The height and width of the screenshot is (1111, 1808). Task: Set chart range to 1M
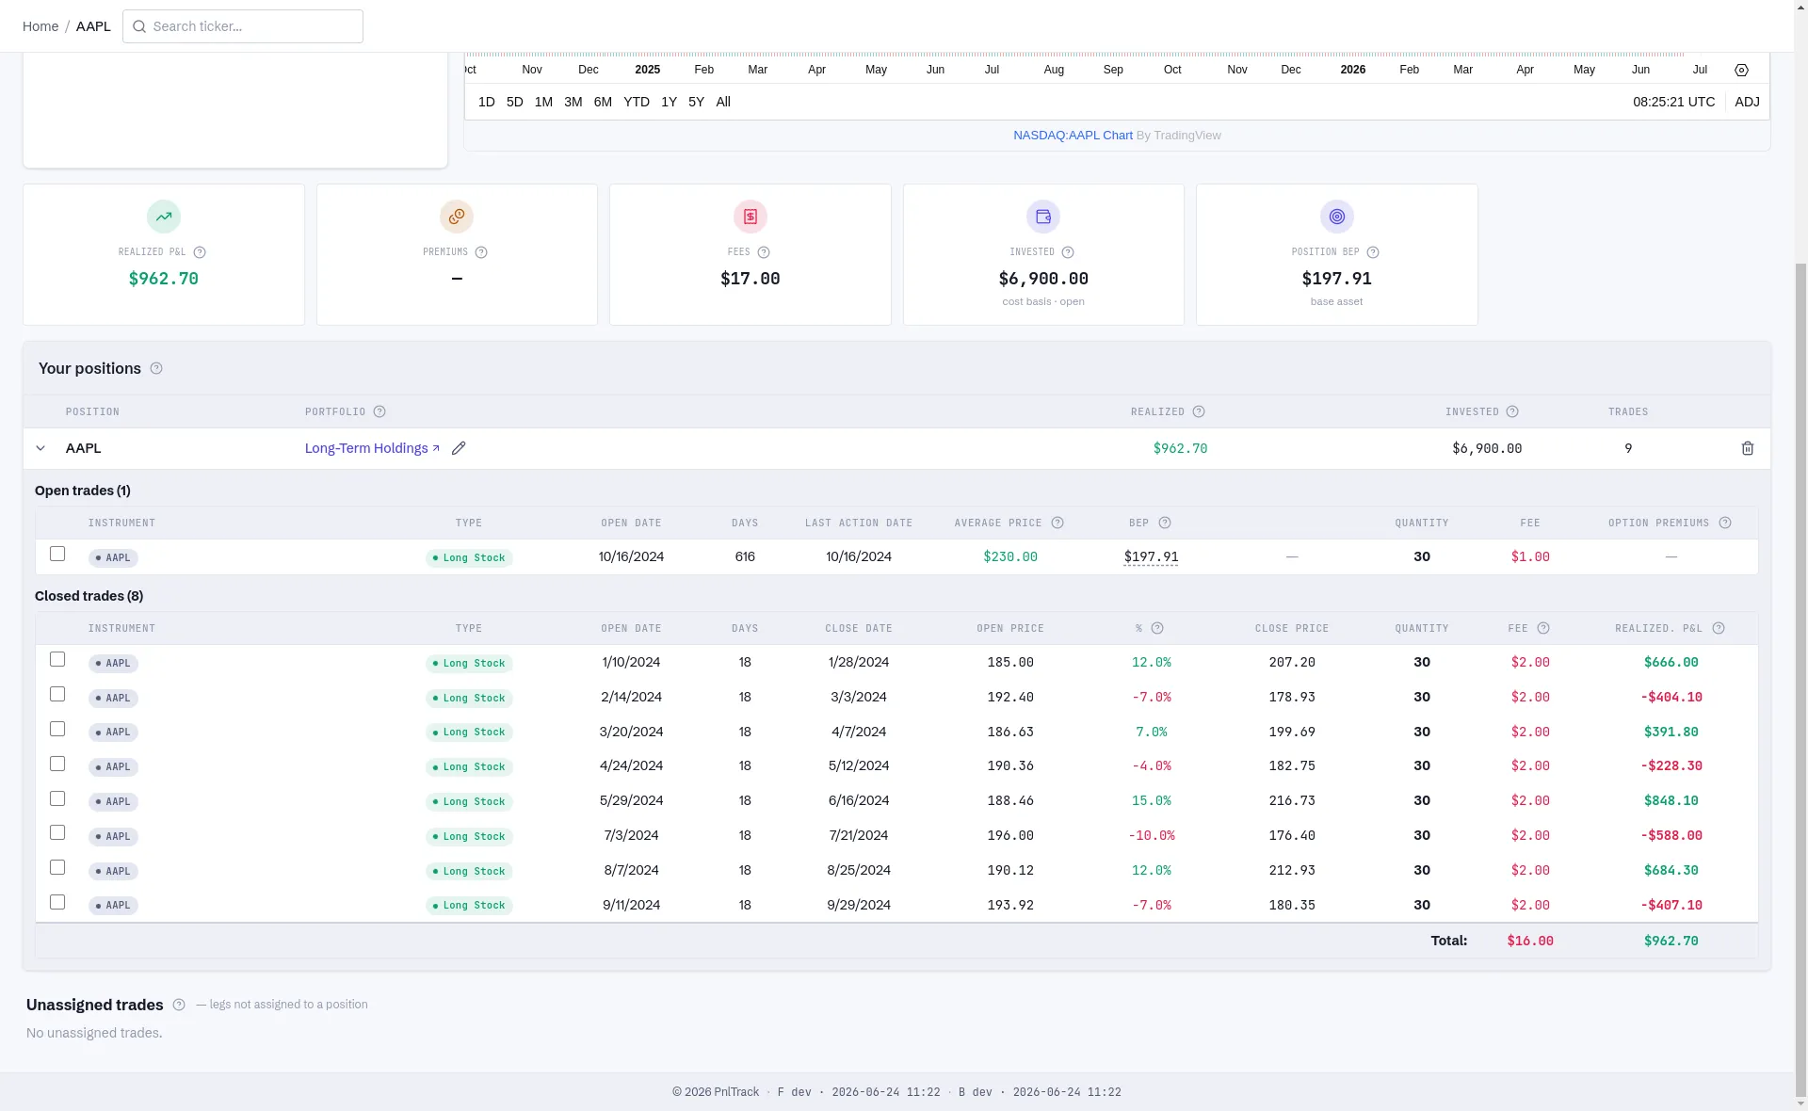click(543, 102)
